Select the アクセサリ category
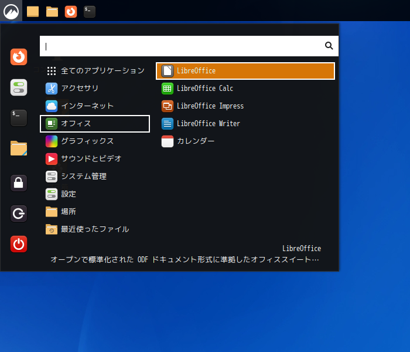 click(x=95, y=88)
